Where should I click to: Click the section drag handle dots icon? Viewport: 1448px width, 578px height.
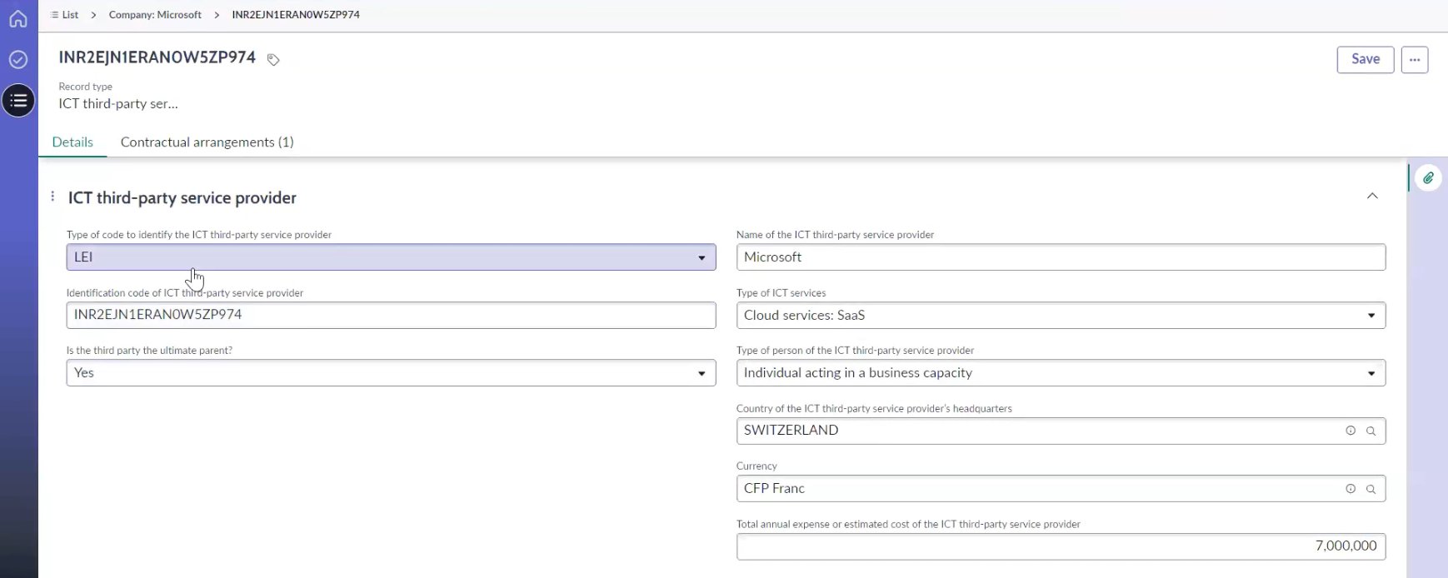52,197
